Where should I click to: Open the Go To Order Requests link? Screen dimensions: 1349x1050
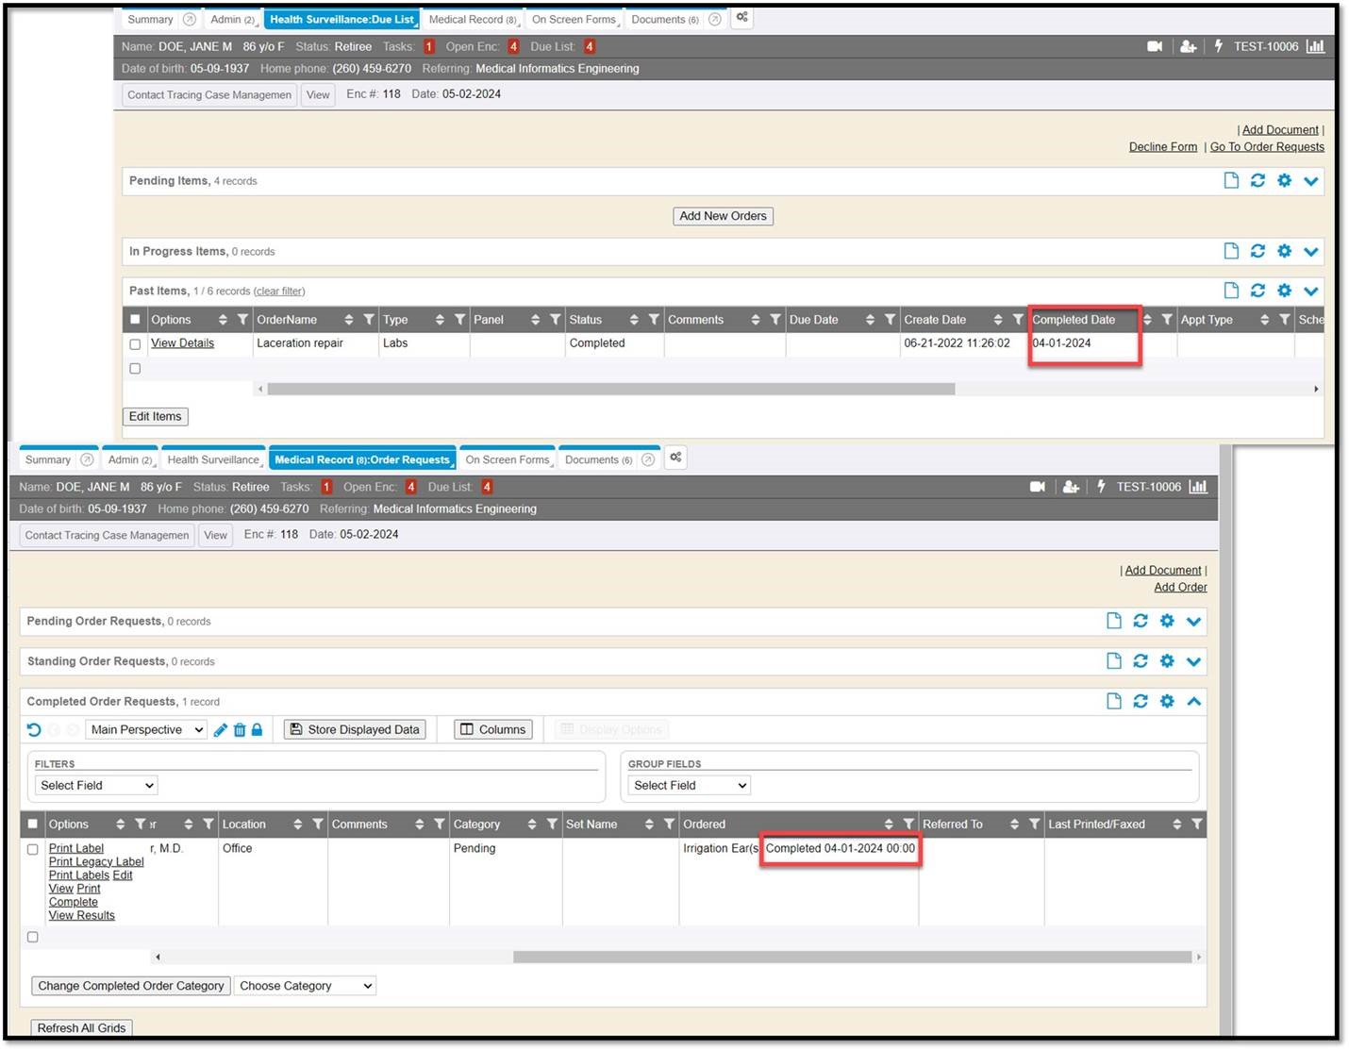[1266, 147]
